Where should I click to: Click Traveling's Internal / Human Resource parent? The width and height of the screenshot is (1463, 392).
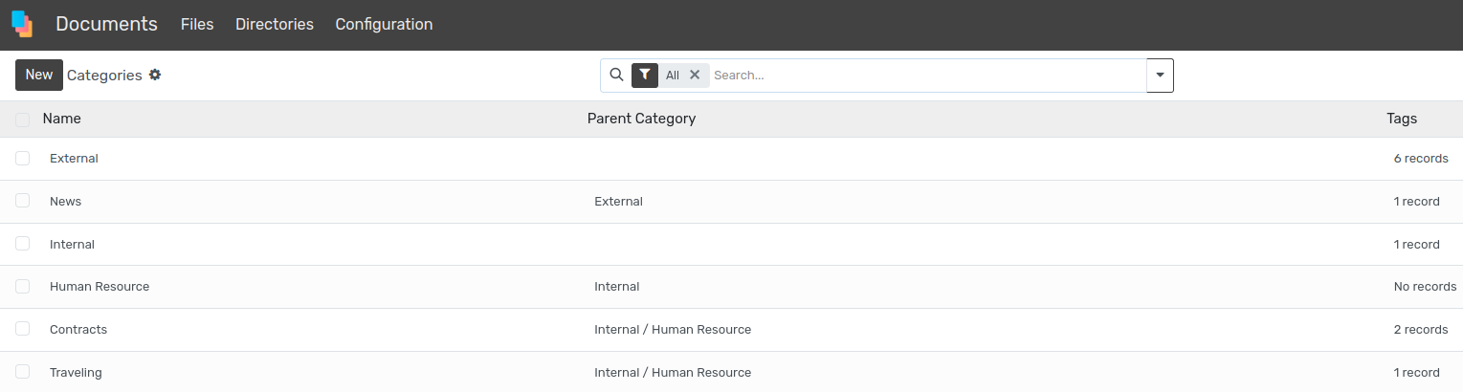coord(673,373)
